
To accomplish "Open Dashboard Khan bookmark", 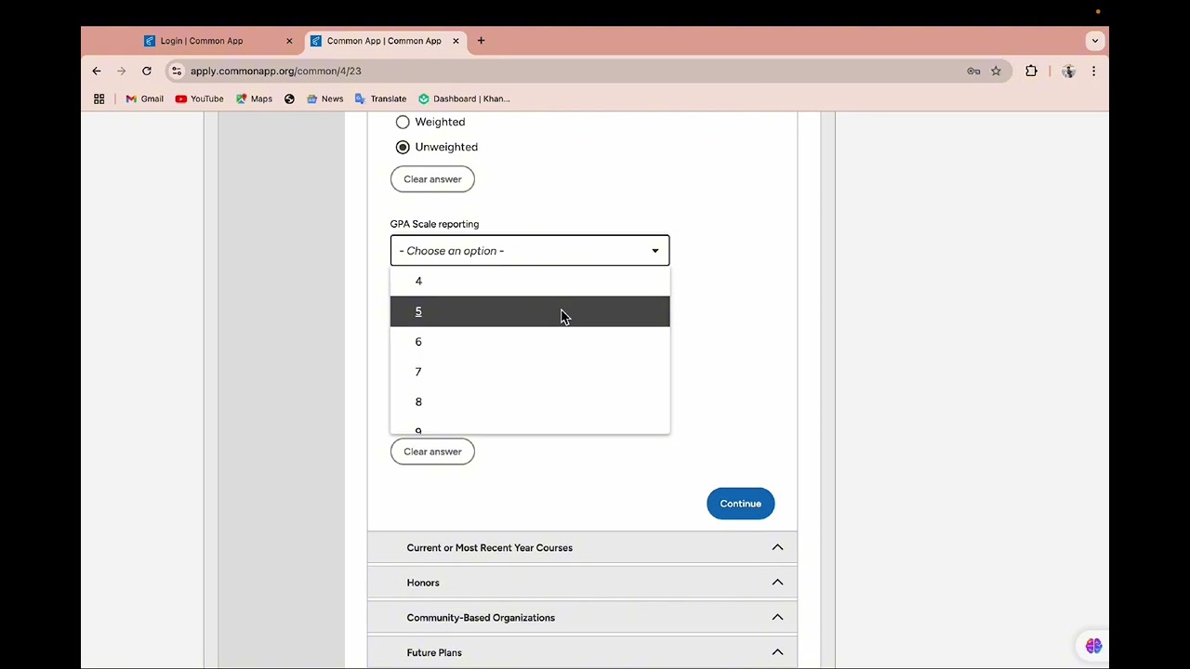I will pyautogui.click(x=464, y=98).
